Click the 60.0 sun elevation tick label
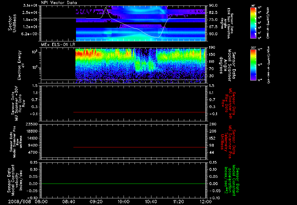 click(x=213, y=34)
